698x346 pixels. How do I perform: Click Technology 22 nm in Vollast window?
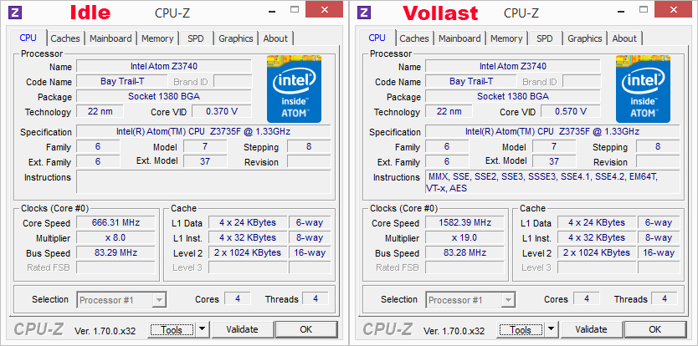point(449,111)
